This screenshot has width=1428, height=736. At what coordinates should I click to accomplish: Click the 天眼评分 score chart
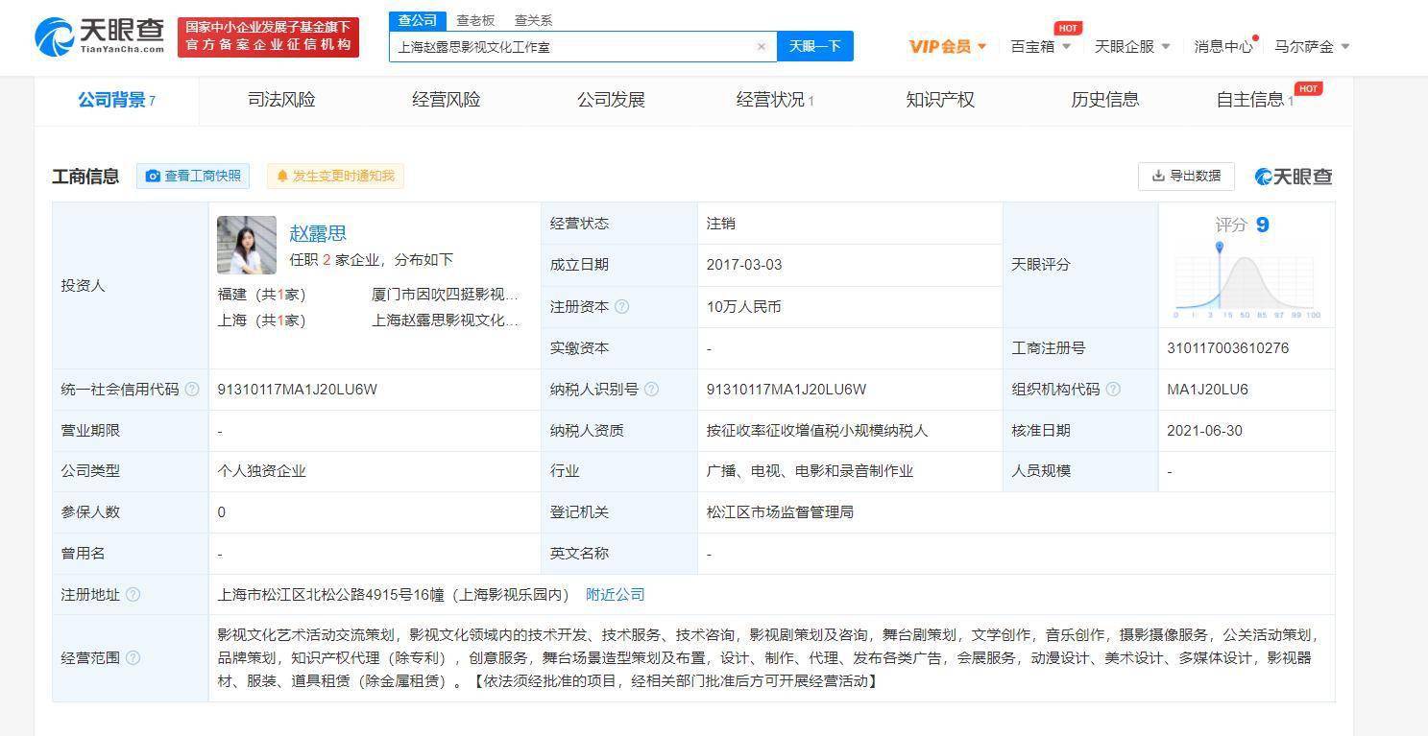click(x=1246, y=281)
